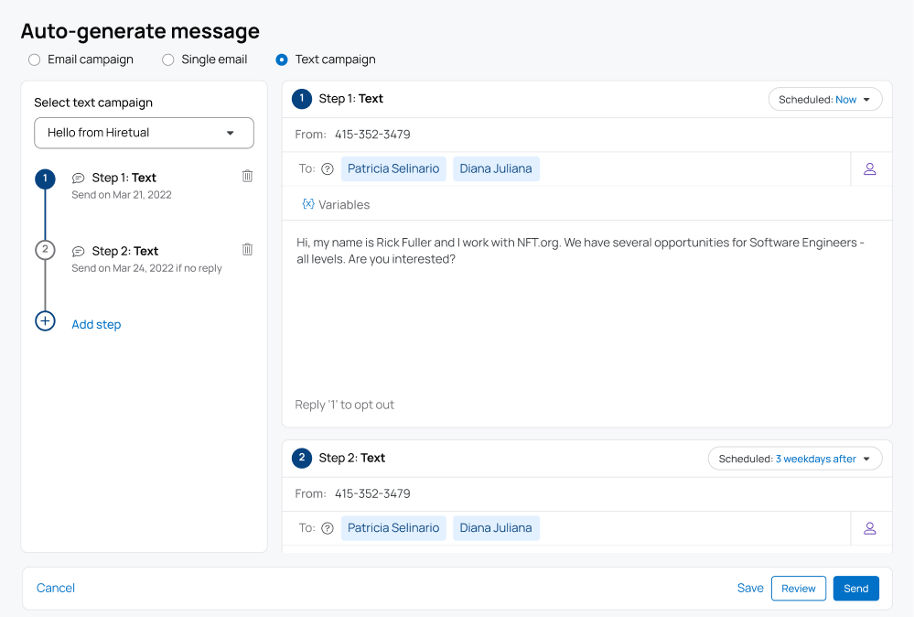Image resolution: width=914 pixels, height=617 pixels.
Task: Click inside the Step 1 message text area
Action: tap(586, 311)
